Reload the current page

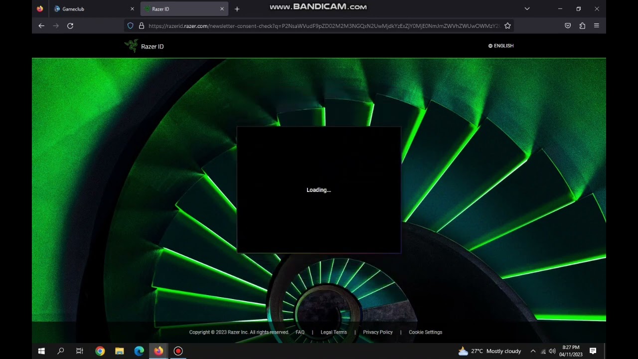[x=70, y=26]
